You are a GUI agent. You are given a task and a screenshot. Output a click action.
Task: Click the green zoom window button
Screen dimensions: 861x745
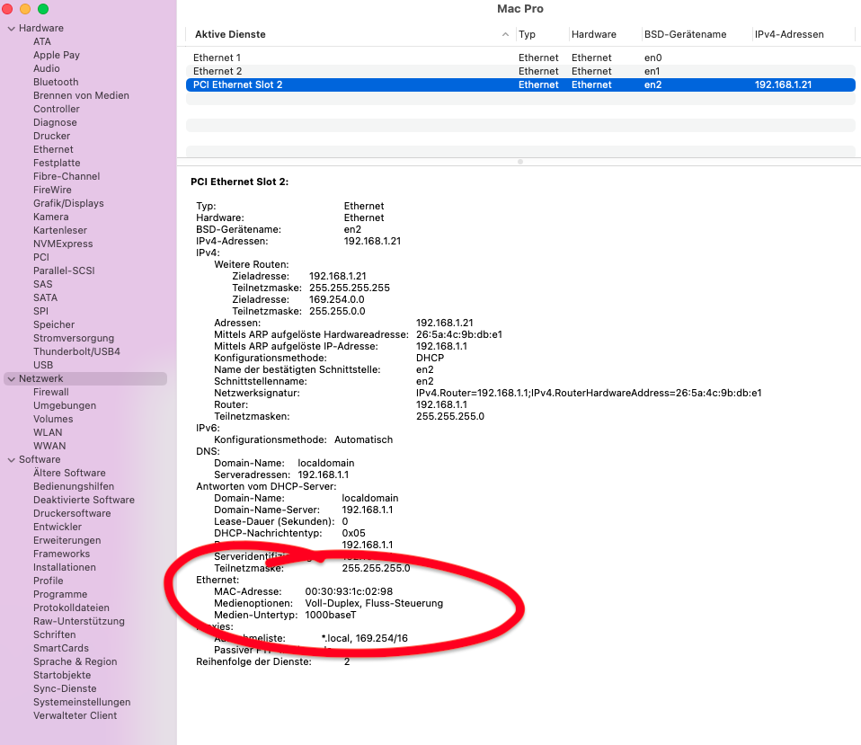point(43,9)
